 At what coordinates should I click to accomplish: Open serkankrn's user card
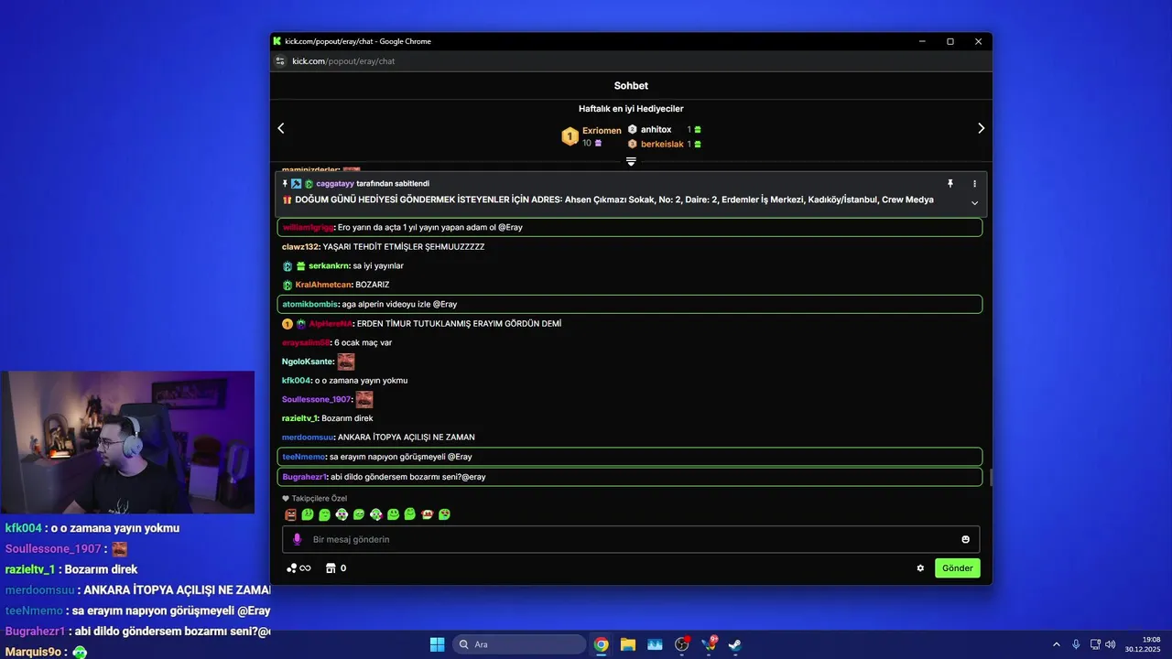point(329,266)
